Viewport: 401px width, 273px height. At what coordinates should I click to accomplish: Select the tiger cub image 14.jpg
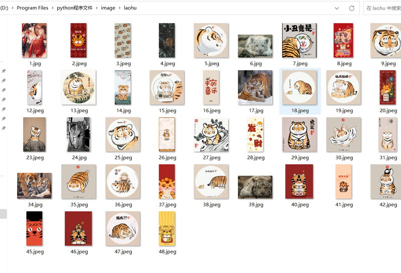point(123,88)
